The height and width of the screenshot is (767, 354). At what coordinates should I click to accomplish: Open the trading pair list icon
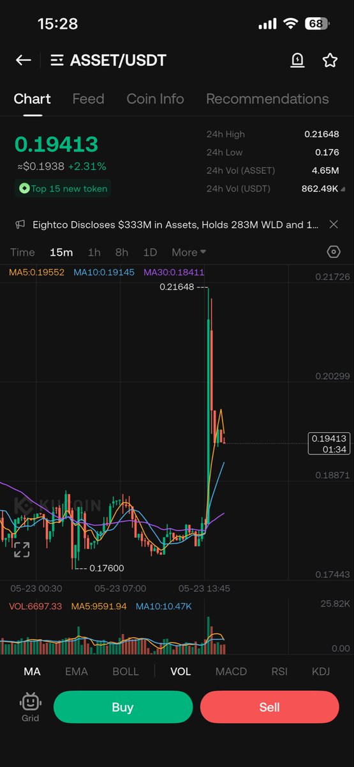click(x=57, y=61)
